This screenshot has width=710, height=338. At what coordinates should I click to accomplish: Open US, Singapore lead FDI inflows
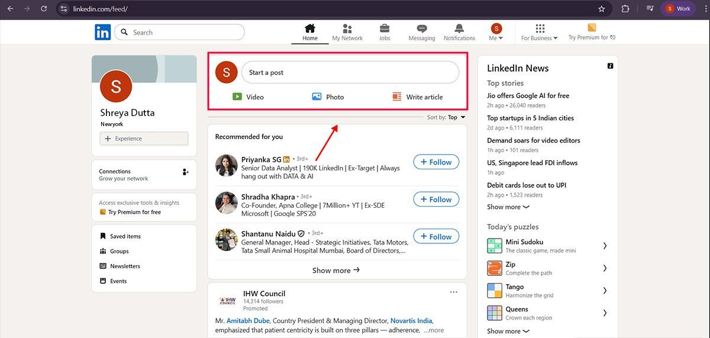pos(532,163)
